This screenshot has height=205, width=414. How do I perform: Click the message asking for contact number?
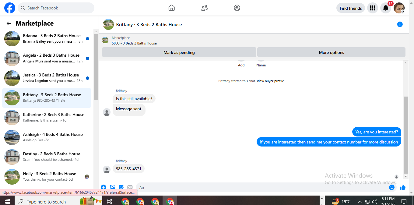pyautogui.click(x=329, y=142)
